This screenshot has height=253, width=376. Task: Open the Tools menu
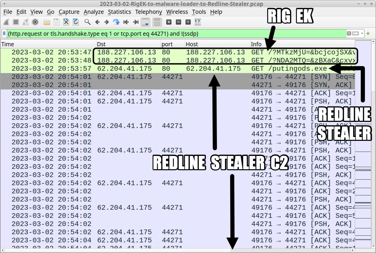click(199, 12)
